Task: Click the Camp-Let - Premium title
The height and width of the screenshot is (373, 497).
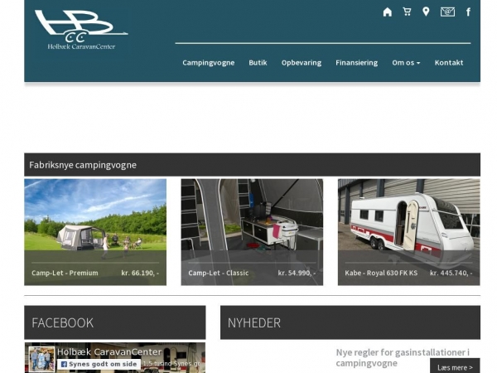Action: (x=65, y=273)
